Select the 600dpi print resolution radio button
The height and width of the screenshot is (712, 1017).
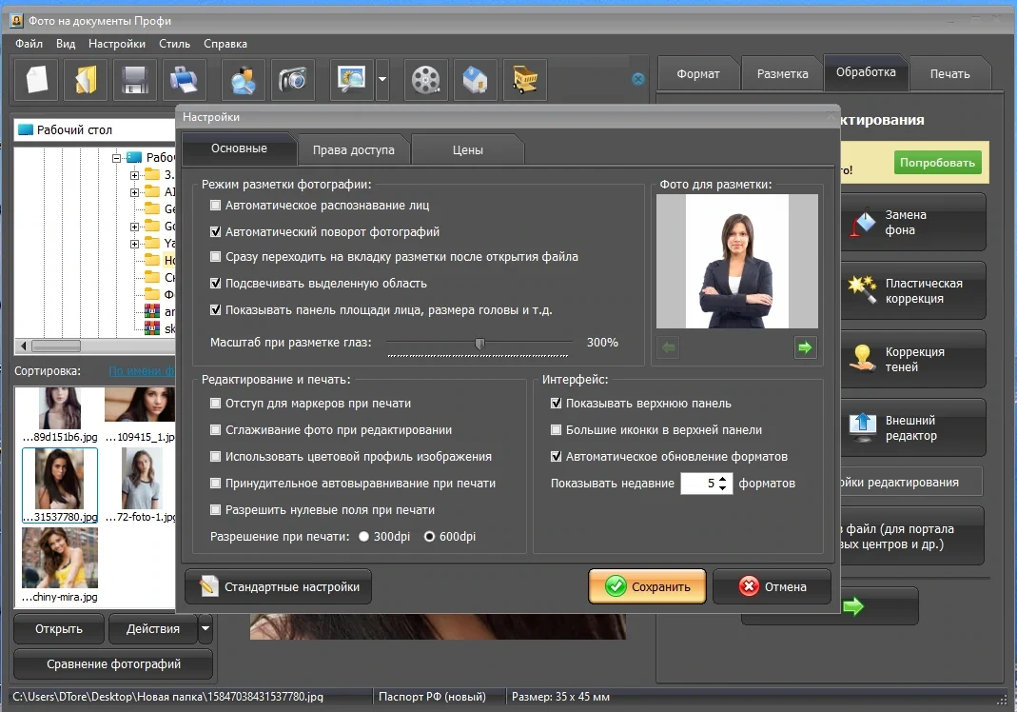click(x=429, y=536)
